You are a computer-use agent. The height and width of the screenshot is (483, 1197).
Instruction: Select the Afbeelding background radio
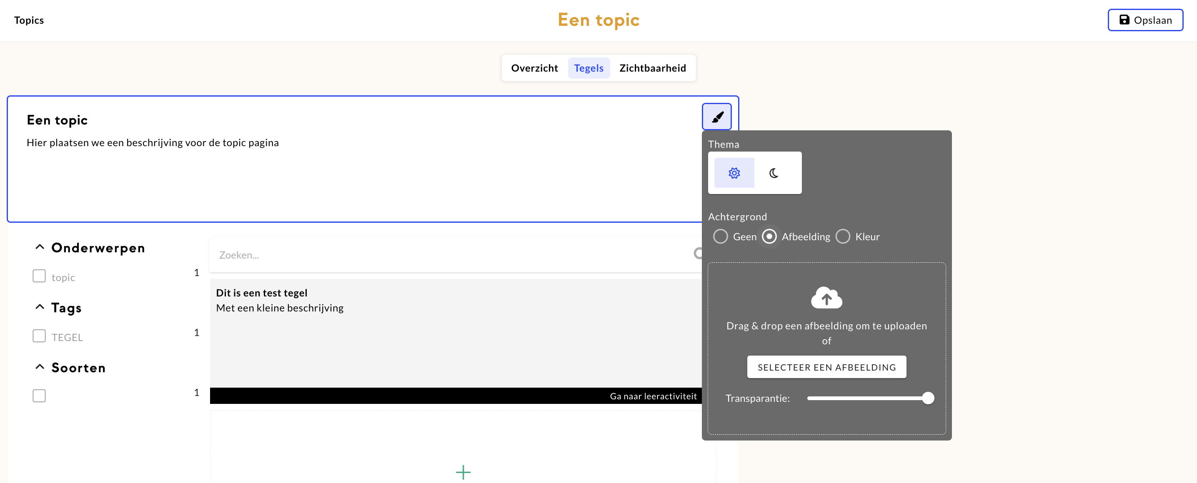[x=769, y=237]
